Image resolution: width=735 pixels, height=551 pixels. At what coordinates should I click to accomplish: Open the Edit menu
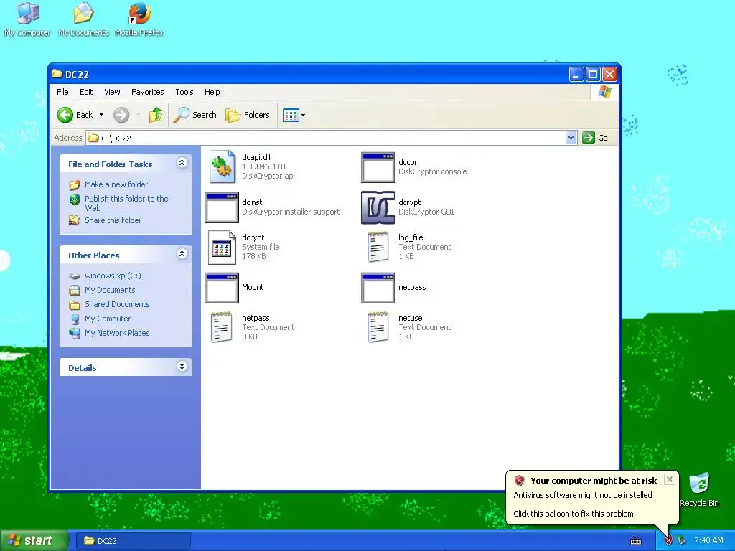[x=86, y=92]
